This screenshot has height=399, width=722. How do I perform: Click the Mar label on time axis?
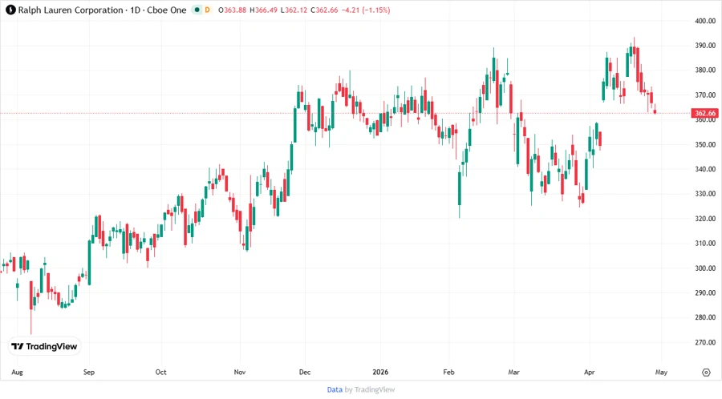pos(514,373)
